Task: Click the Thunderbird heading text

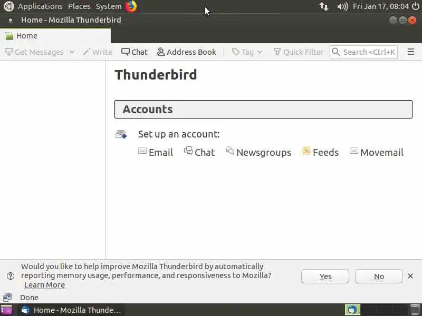Action: coord(156,74)
